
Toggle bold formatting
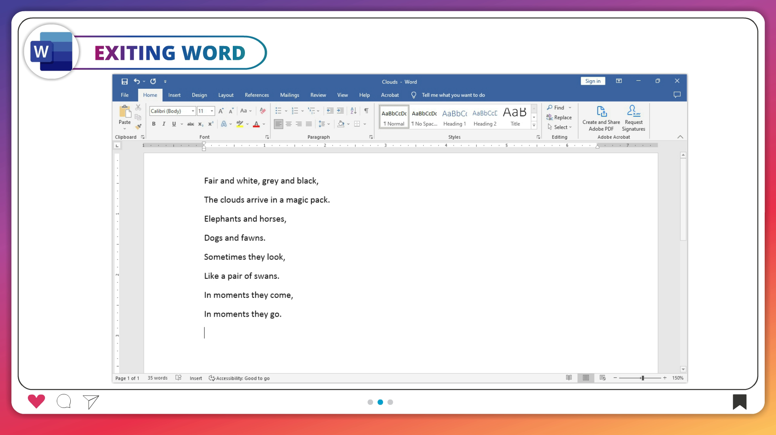tap(154, 124)
